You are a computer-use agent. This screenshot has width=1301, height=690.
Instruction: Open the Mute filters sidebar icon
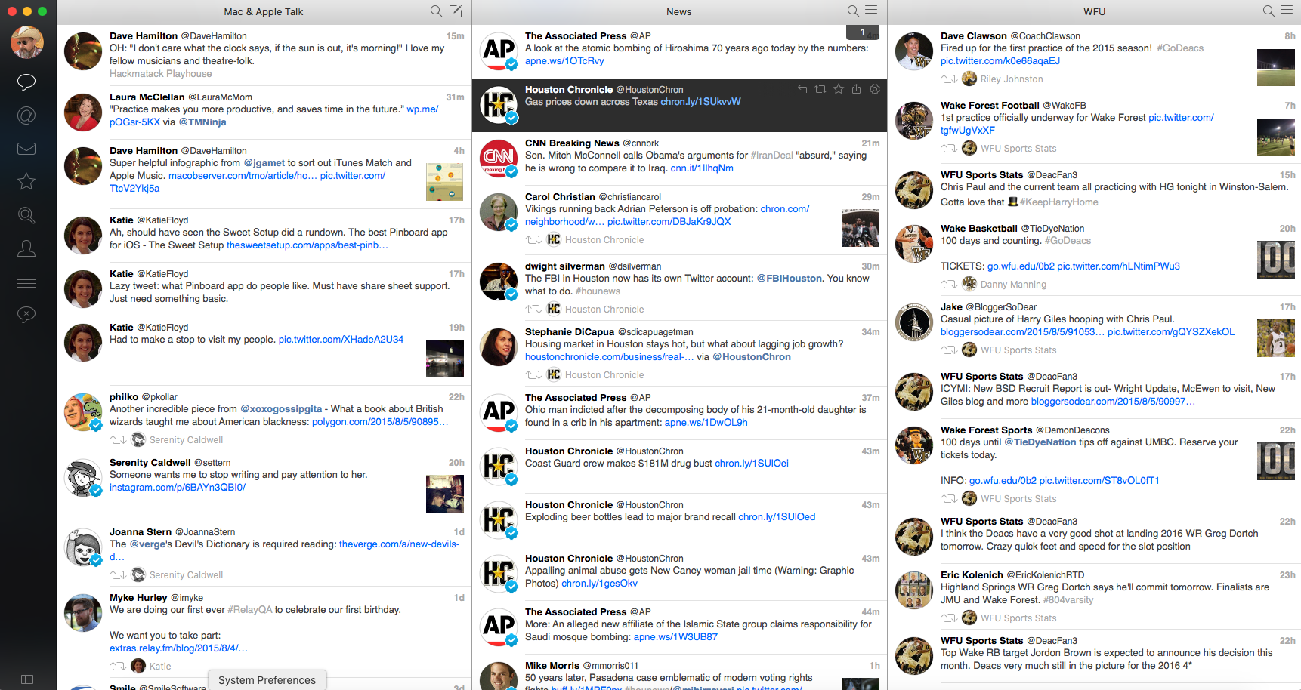pyautogui.click(x=26, y=314)
